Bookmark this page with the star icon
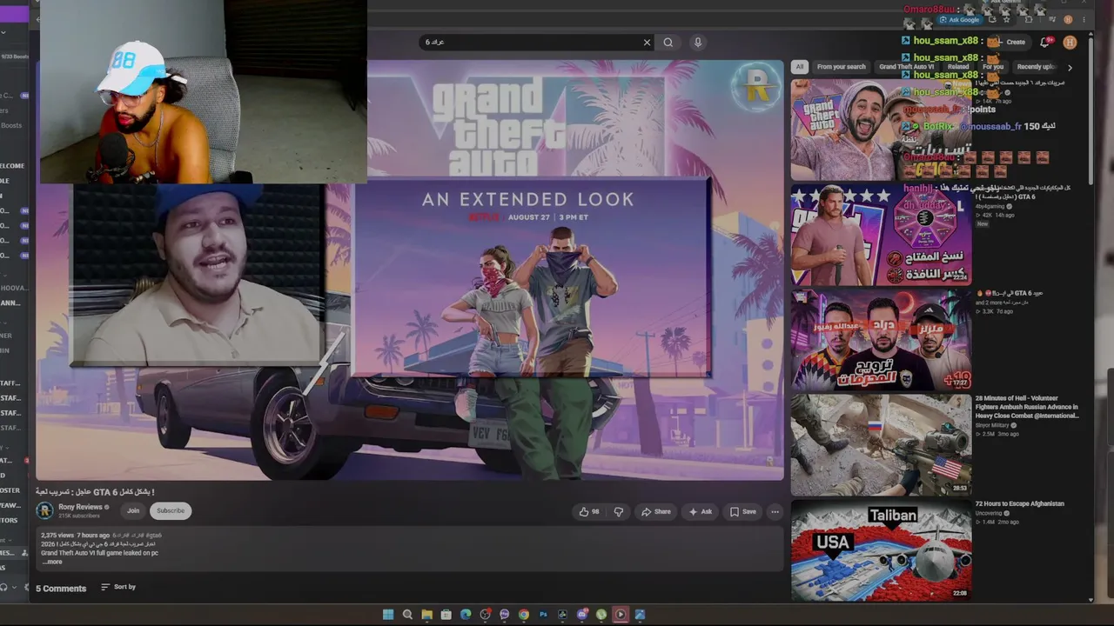The image size is (1114, 626). point(1007,19)
